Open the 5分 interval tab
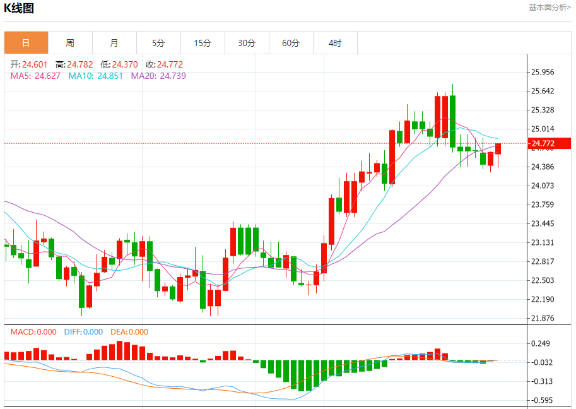 click(x=158, y=43)
